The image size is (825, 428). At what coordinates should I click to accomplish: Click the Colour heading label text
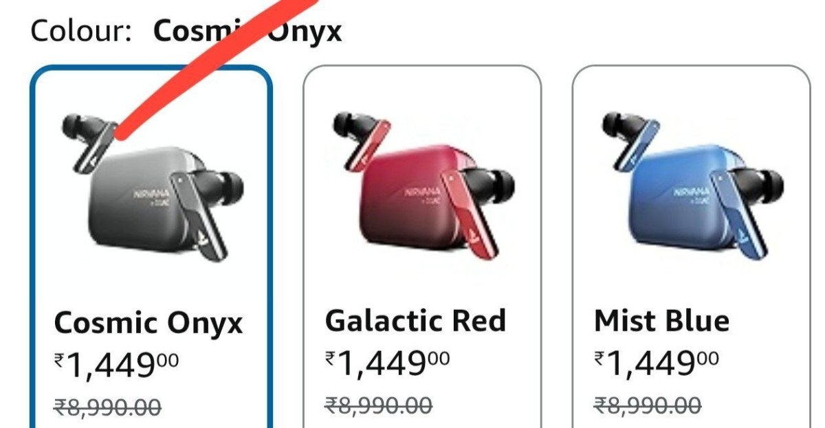pos(80,31)
